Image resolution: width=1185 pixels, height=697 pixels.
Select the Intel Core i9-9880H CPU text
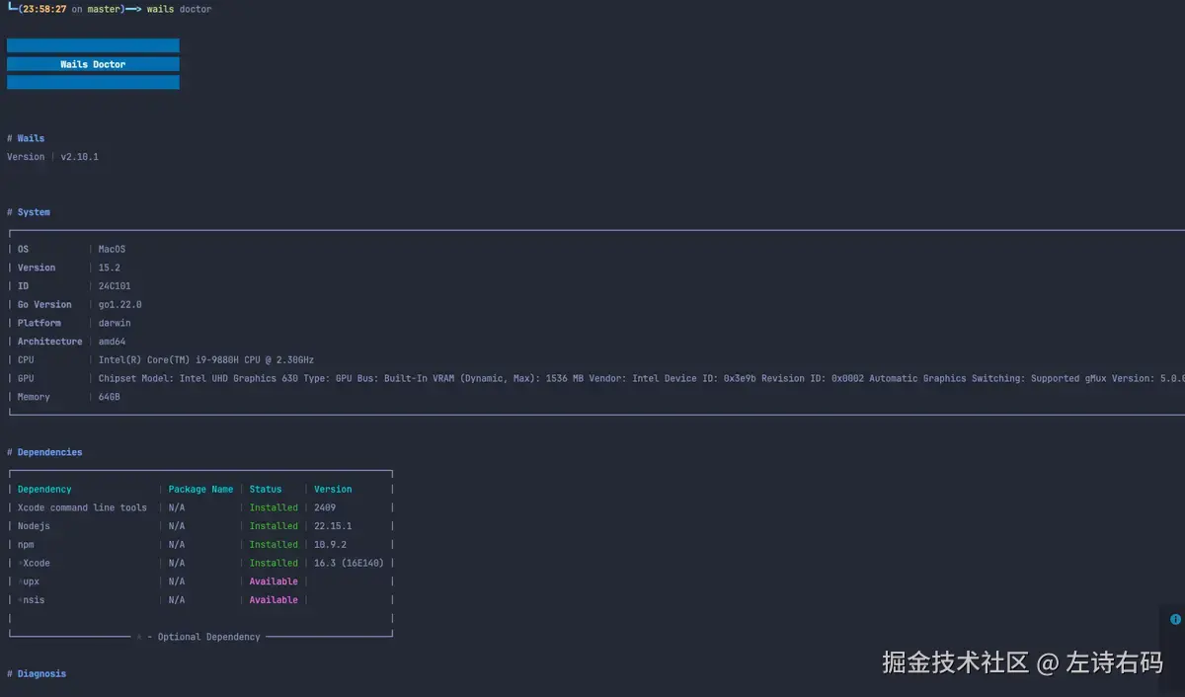coord(206,360)
